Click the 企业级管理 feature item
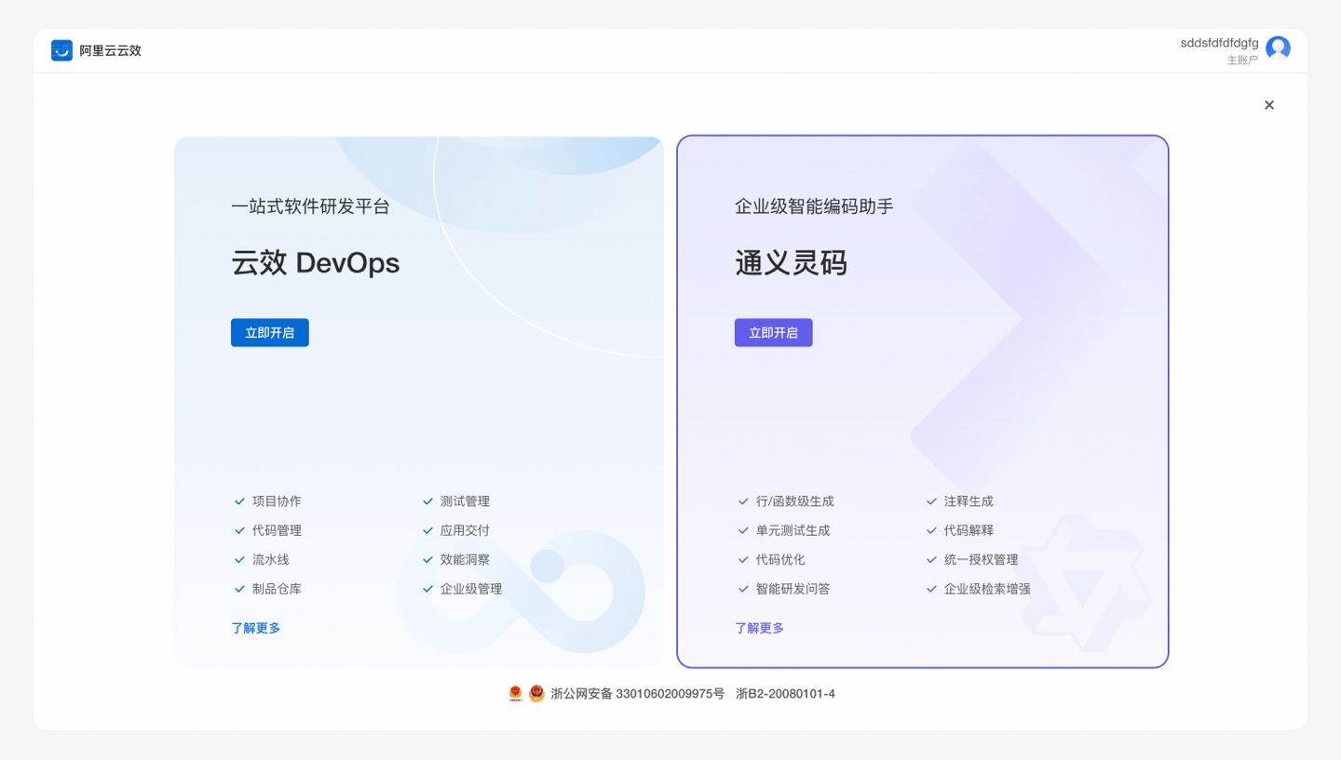Screen dimensions: 1341x760 [471, 589]
